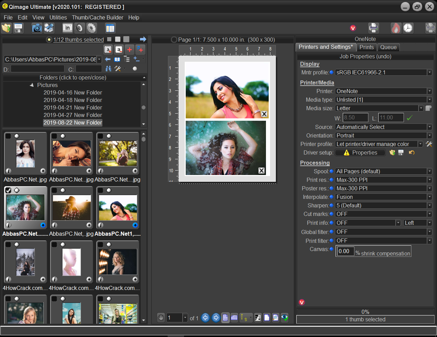Toggle the blue dot beside Spool
The image size is (437, 337).
point(331,171)
